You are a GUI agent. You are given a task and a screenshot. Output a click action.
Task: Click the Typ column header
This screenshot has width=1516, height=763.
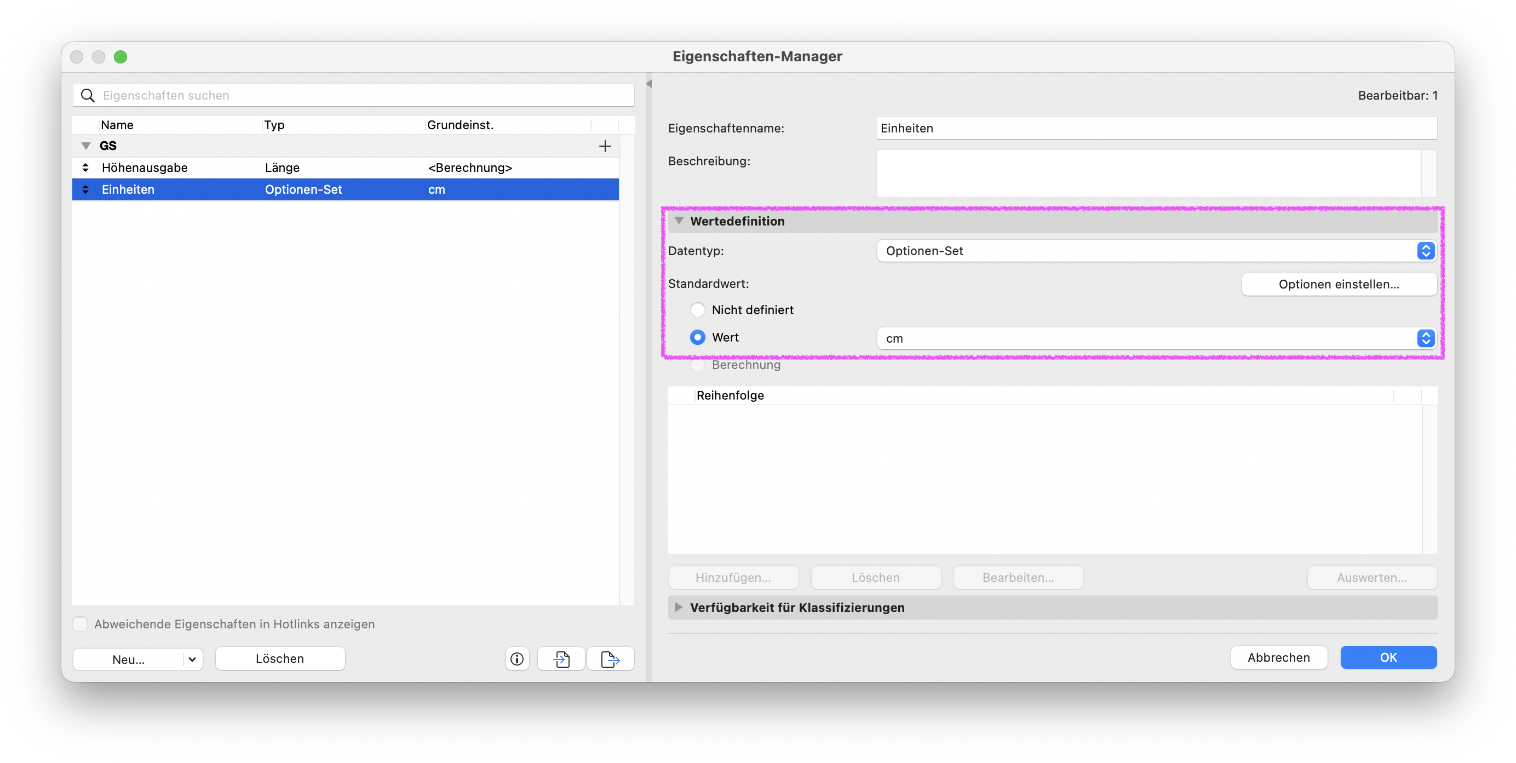click(x=343, y=125)
